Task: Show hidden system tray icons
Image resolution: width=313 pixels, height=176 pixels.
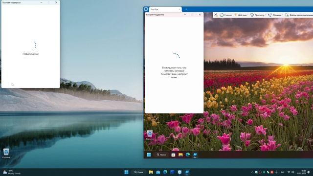Action: point(252,172)
